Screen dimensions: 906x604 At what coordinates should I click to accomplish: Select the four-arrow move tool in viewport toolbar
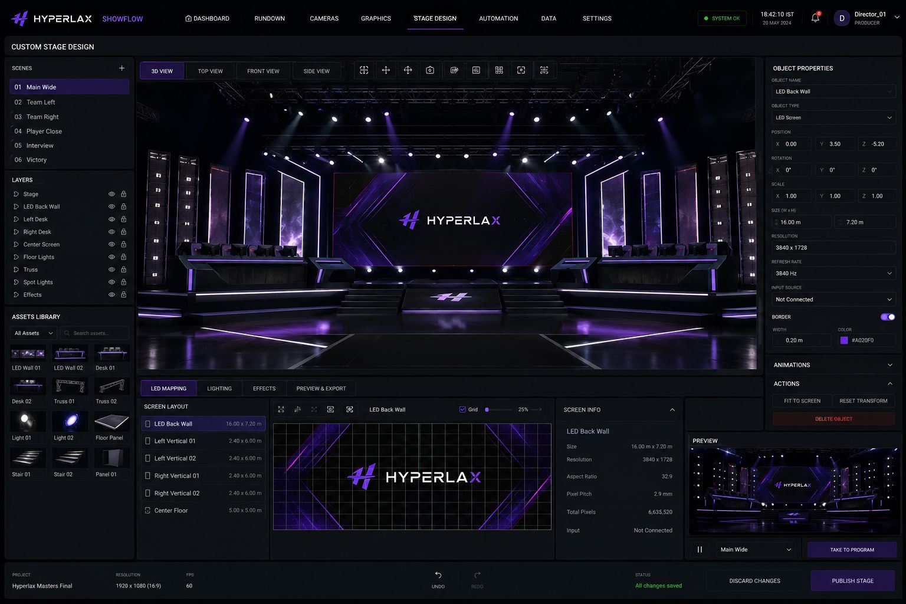point(386,70)
